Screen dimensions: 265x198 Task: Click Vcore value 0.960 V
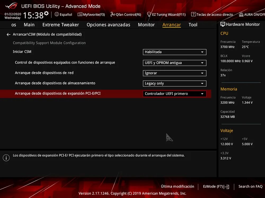pos(247,61)
